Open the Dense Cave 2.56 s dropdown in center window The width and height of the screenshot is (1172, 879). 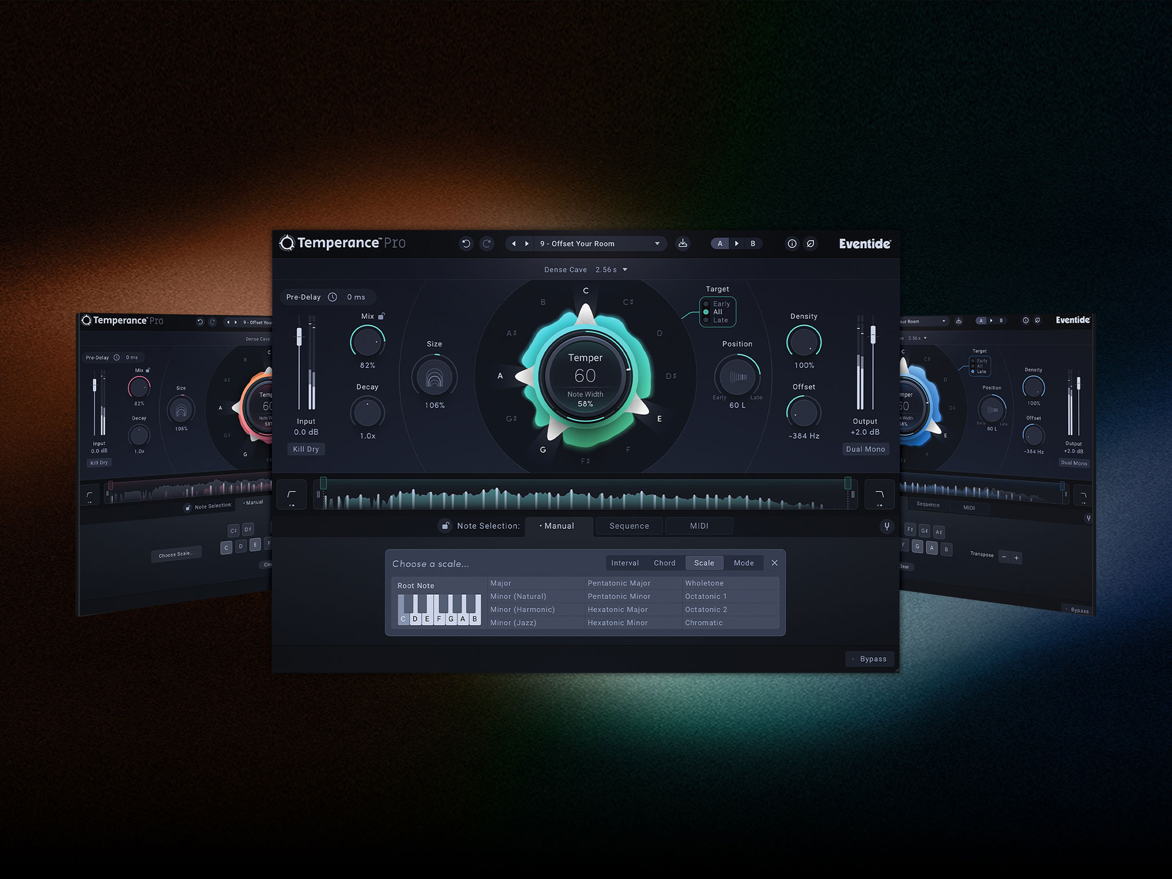[585, 270]
